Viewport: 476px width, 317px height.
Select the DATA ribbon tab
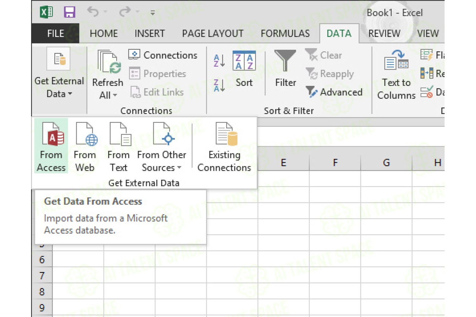(x=339, y=33)
